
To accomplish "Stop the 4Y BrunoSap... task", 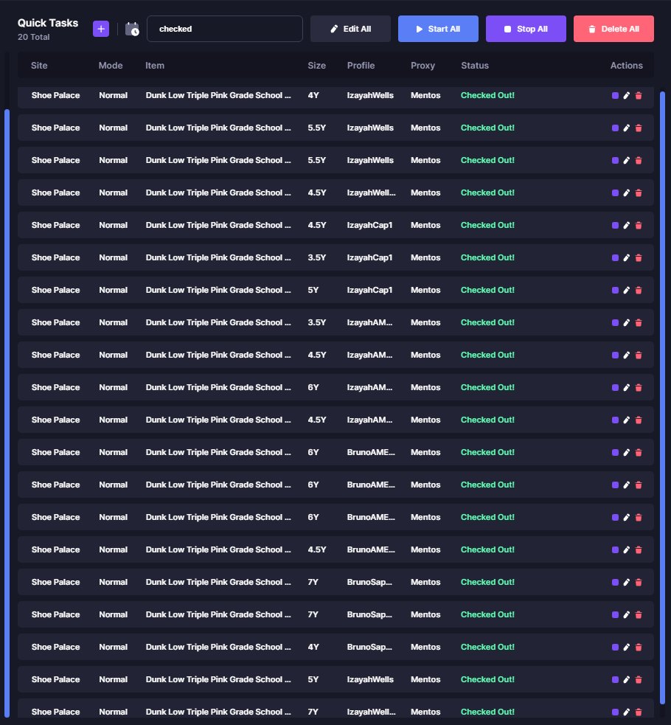I will pos(615,647).
